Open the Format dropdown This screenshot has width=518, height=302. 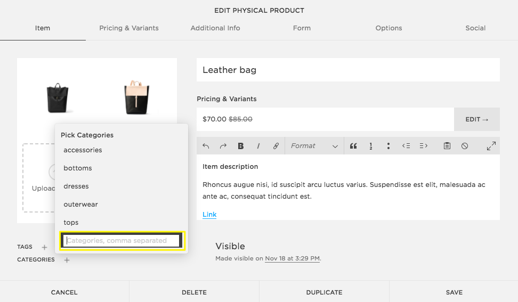314,146
